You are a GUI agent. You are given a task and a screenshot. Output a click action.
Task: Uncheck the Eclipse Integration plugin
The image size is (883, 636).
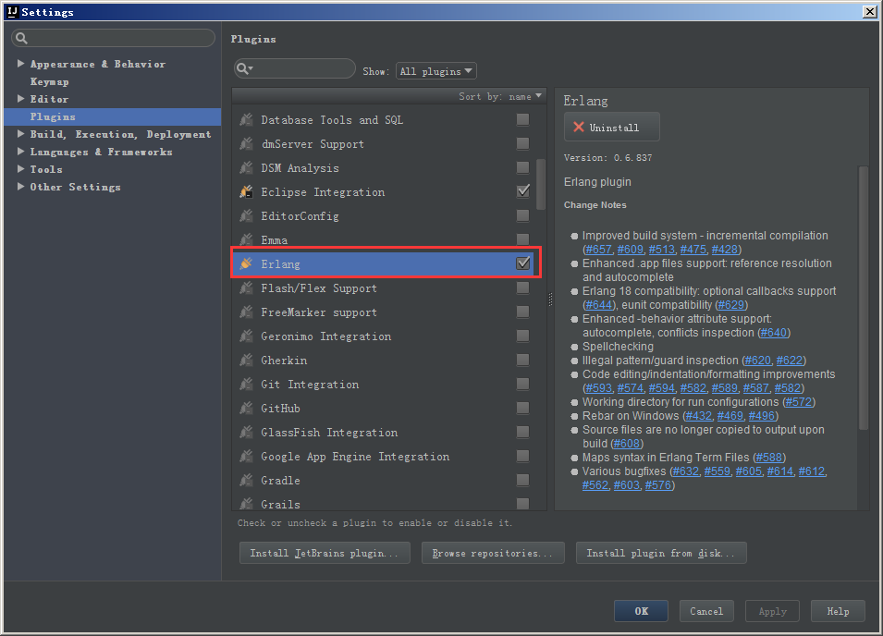tap(522, 191)
